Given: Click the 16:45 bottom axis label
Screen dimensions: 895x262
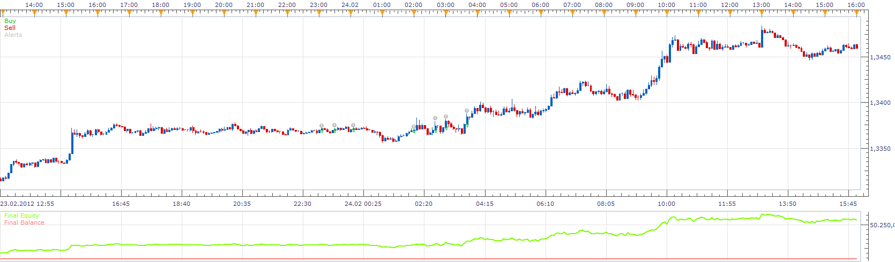Looking at the screenshot, I should coord(121,204).
